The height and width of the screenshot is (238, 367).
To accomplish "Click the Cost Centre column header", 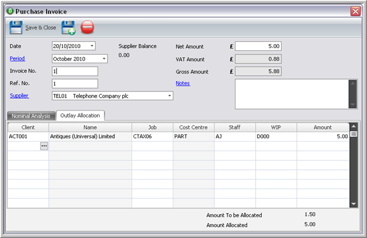I will tap(194, 128).
